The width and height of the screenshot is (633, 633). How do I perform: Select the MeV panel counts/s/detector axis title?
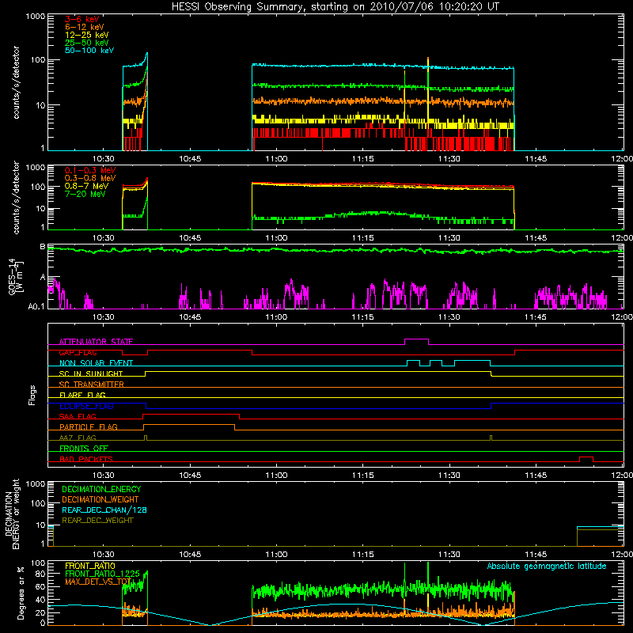(16, 197)
